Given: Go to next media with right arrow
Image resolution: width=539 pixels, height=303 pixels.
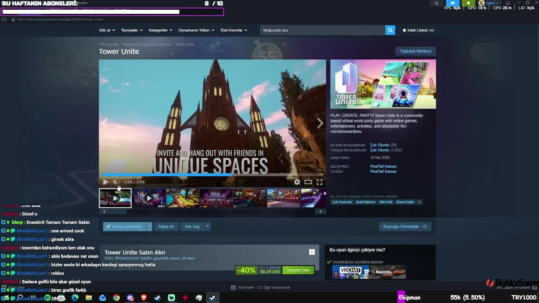Looking at the screenshot, I should 320,123.
